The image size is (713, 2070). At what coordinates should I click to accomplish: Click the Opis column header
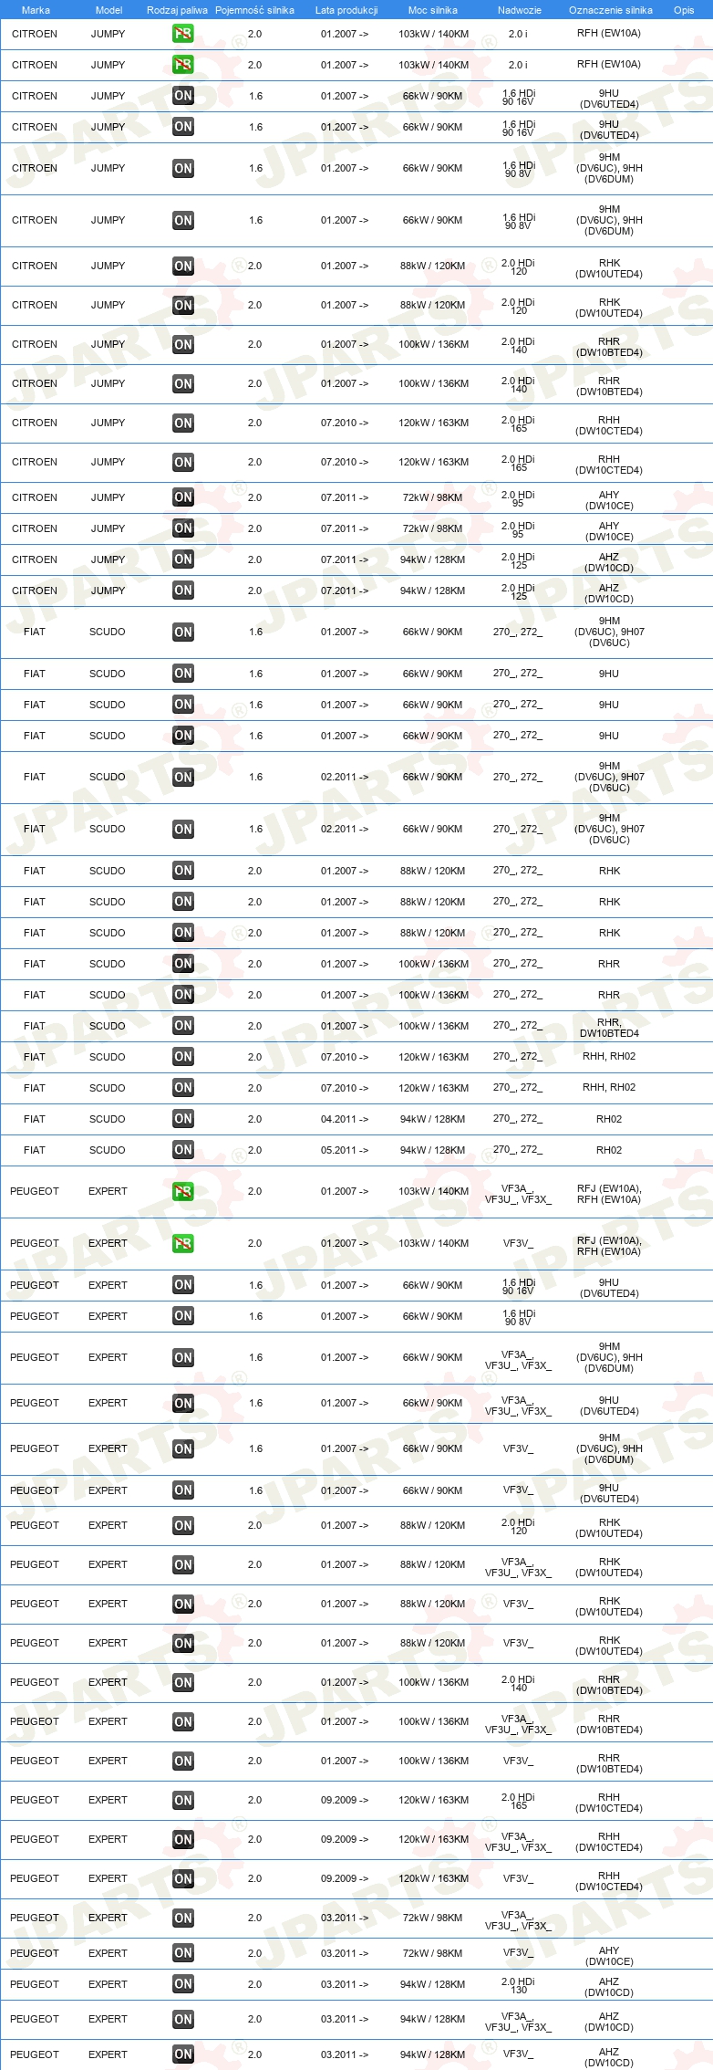point(684,10)
